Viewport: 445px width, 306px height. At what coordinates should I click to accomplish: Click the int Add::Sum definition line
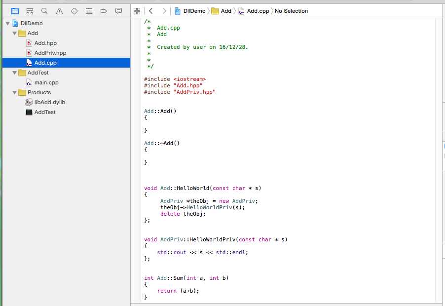click(x=186, y=278)
